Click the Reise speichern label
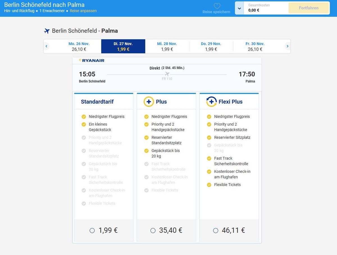 (x=216, y=12)
